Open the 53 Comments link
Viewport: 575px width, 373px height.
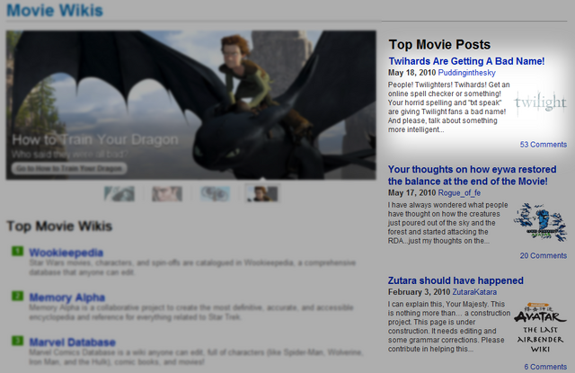[x=543, y=145]
